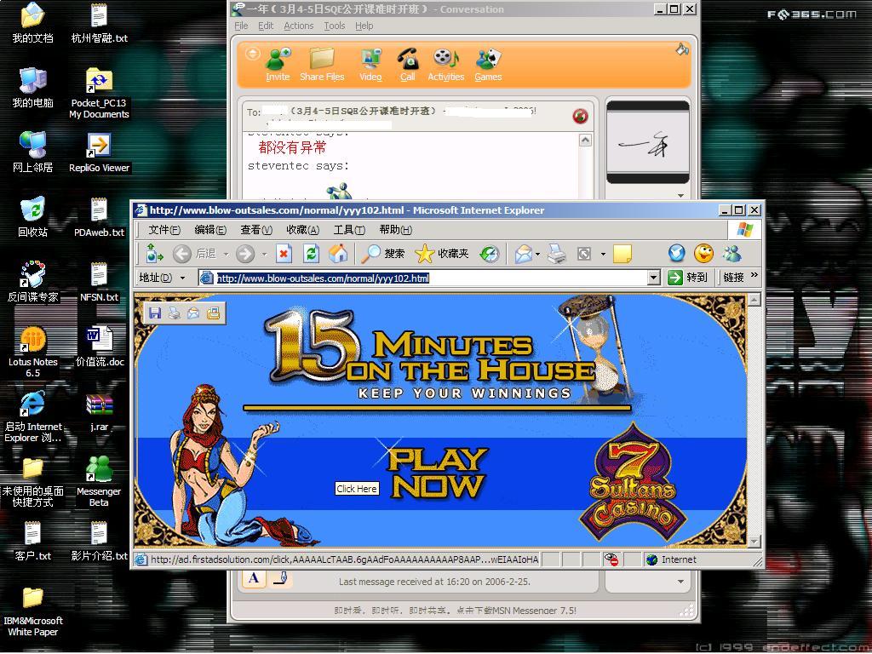Click the yellow note icon in IE toolbar
The height and width of the screenshot is (654, 872).
(622, 254)
